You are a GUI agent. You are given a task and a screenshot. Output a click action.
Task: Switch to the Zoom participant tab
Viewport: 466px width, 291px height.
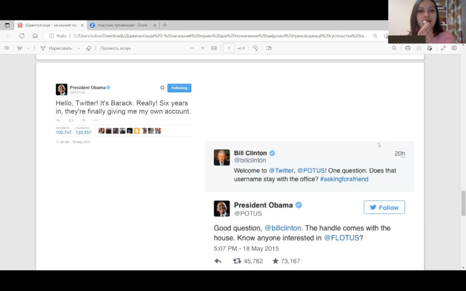click(x=122, y=25)
